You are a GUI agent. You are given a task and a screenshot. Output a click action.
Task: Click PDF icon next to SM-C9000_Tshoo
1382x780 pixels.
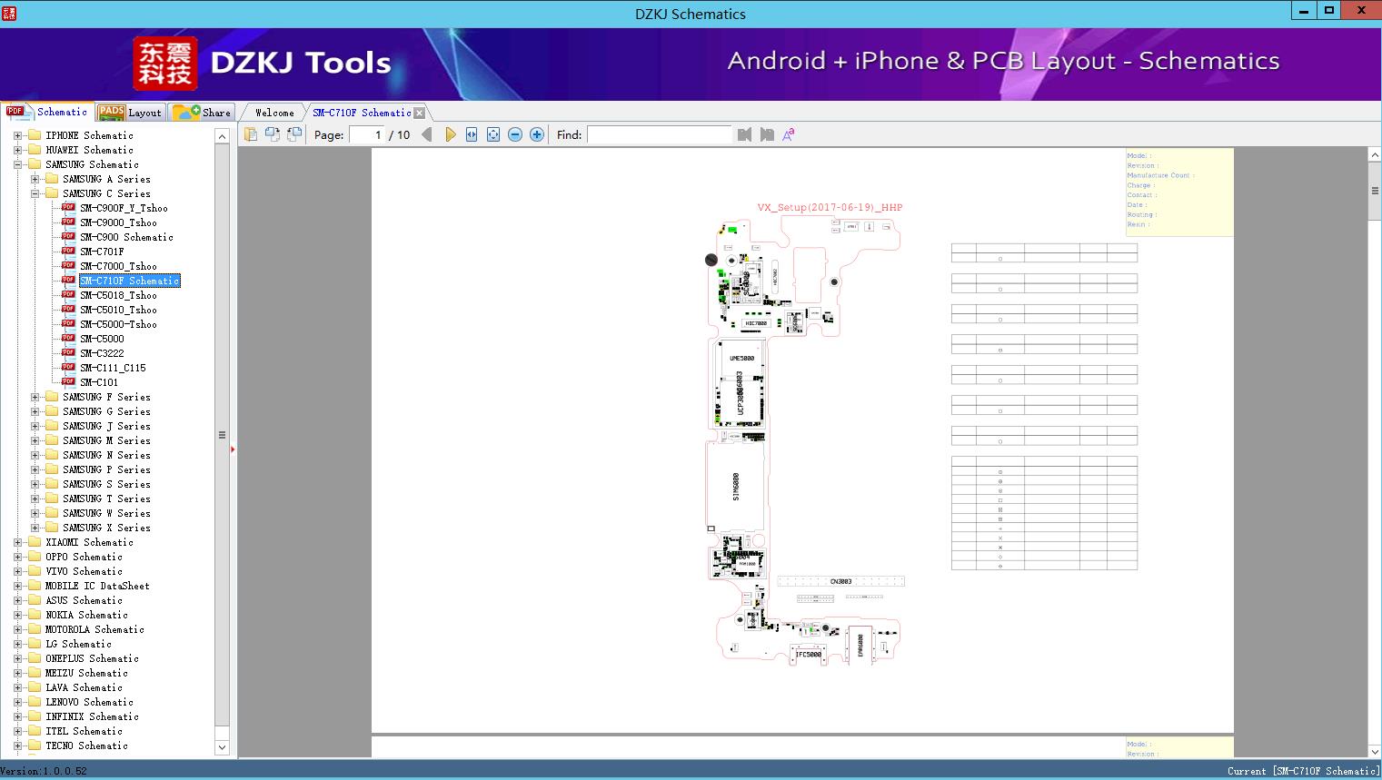(68, 222)
